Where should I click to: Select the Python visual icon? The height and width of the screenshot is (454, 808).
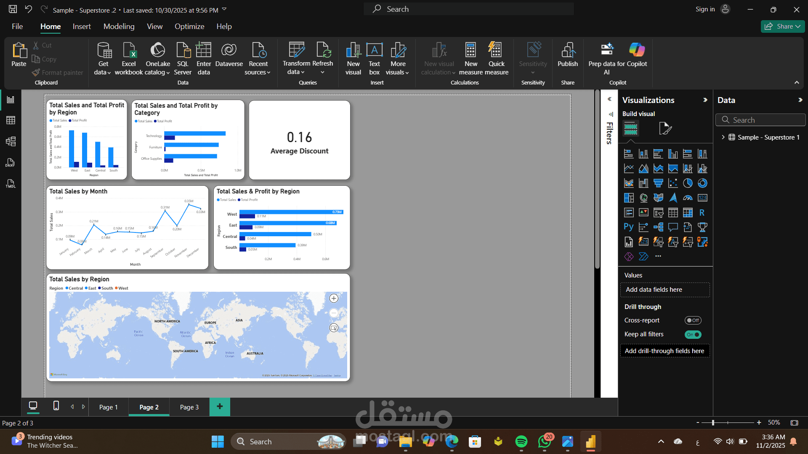628,227
